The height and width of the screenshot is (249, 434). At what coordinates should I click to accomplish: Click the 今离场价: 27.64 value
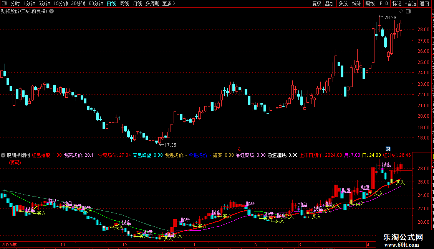[x=114, y=156]
